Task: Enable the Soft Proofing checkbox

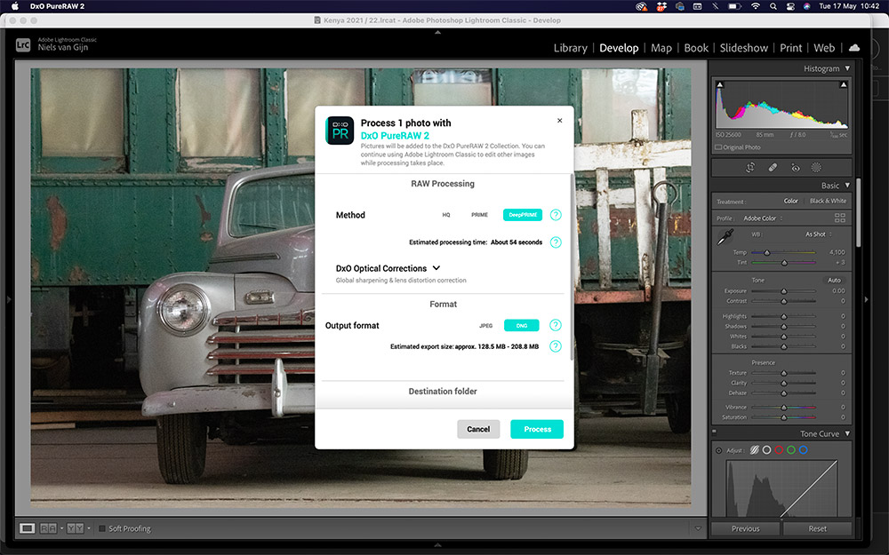Action: 102,528
